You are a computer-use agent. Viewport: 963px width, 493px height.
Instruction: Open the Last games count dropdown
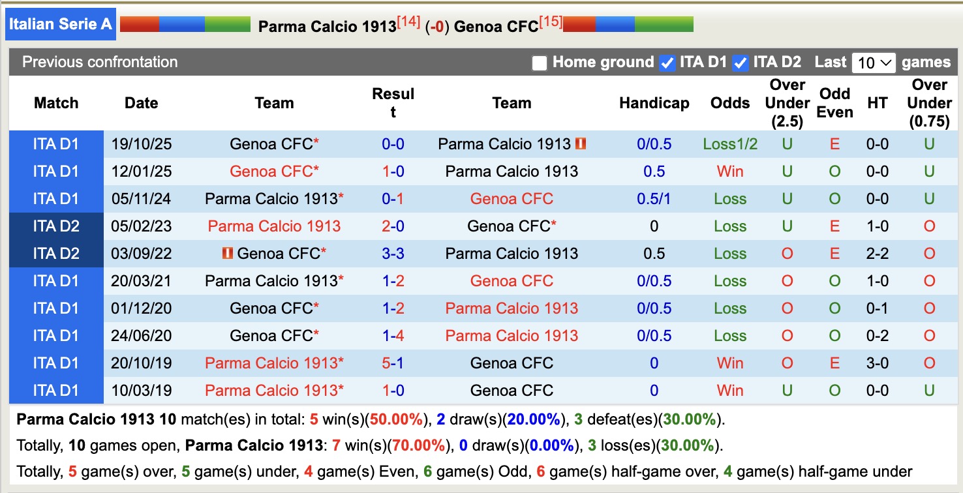tap(873, 63)
